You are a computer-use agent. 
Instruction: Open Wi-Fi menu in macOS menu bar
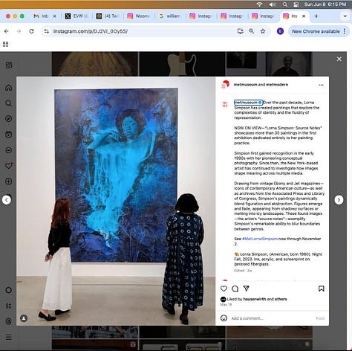pos(259,4)
